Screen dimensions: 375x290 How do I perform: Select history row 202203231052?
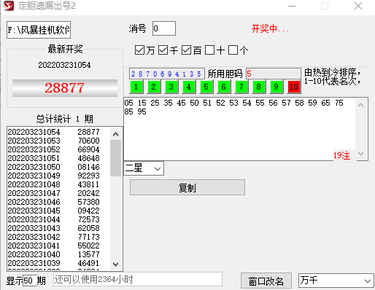click(58, 149)
